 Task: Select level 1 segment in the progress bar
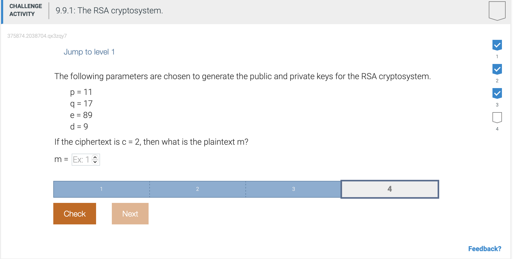point(101,189)
